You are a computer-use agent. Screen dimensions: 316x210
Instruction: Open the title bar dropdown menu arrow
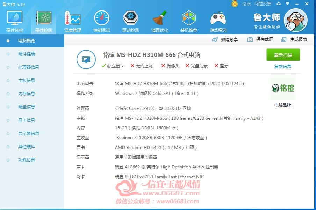coord(288,3)
